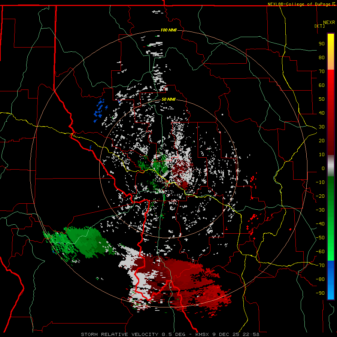Click the 9 DEC 25 date text
337x337 pixels.
point(226,334)
